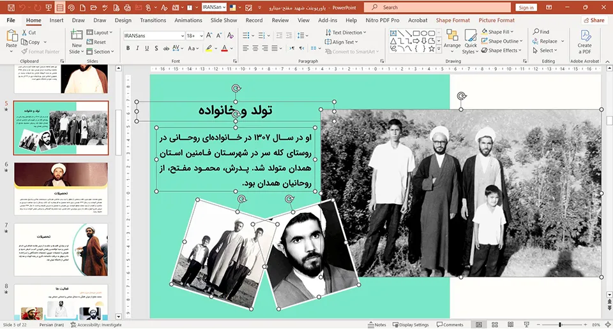This screenshot has width=613, height=329.
Task: Switch to Slide Sorter view icon
Action: [495, 325]
